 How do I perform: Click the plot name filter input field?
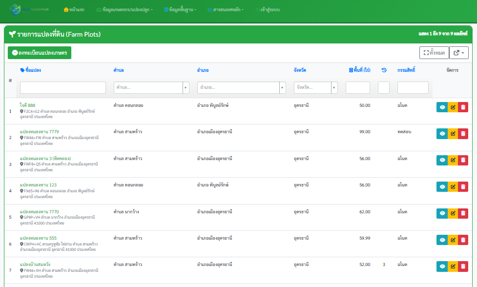click(63, 87)
